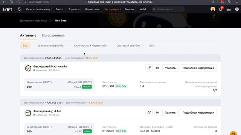Delete the Фьючерсный Мартингейл bot
Viewport: 241px width, 135px height.
tap(170, 68)
